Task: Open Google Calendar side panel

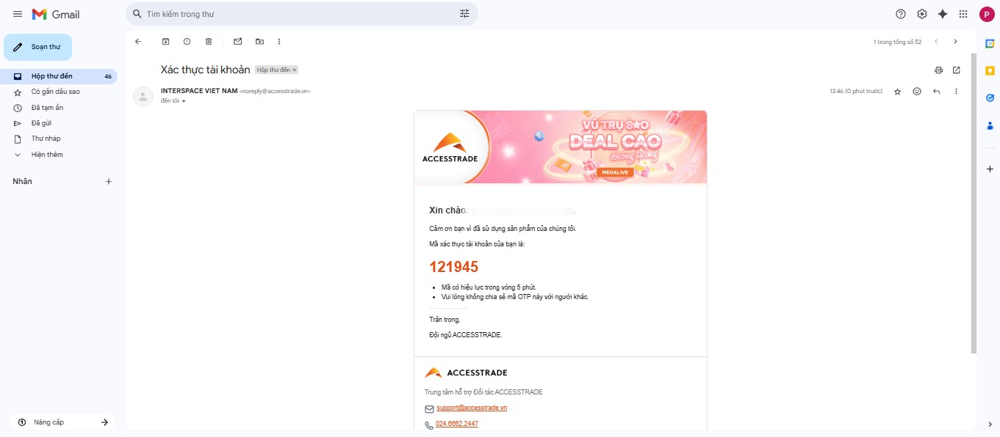Action: [x=990, y=45]
